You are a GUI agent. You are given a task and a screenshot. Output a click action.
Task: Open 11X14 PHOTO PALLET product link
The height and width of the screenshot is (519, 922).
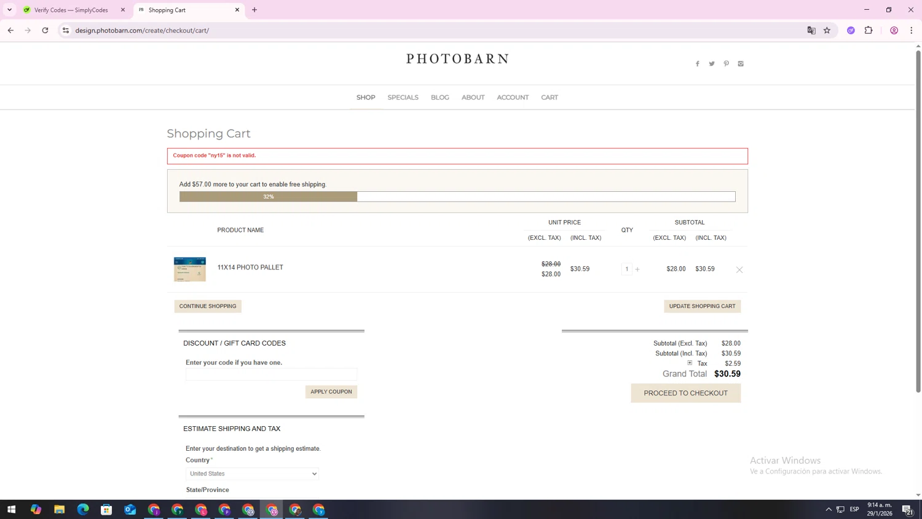(250, 267)
